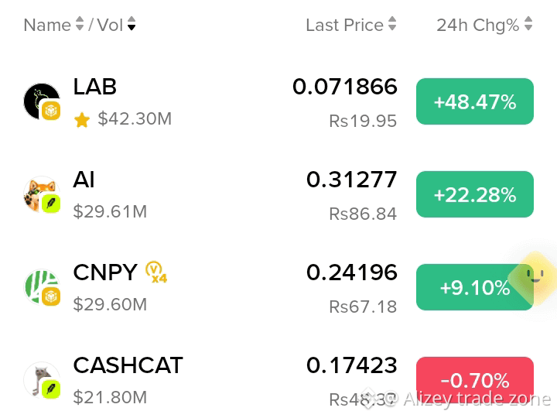Sort by 24h Chg% arrows
Image resolution: width=557 pixels, height=418 pixels.
point(528,24)
